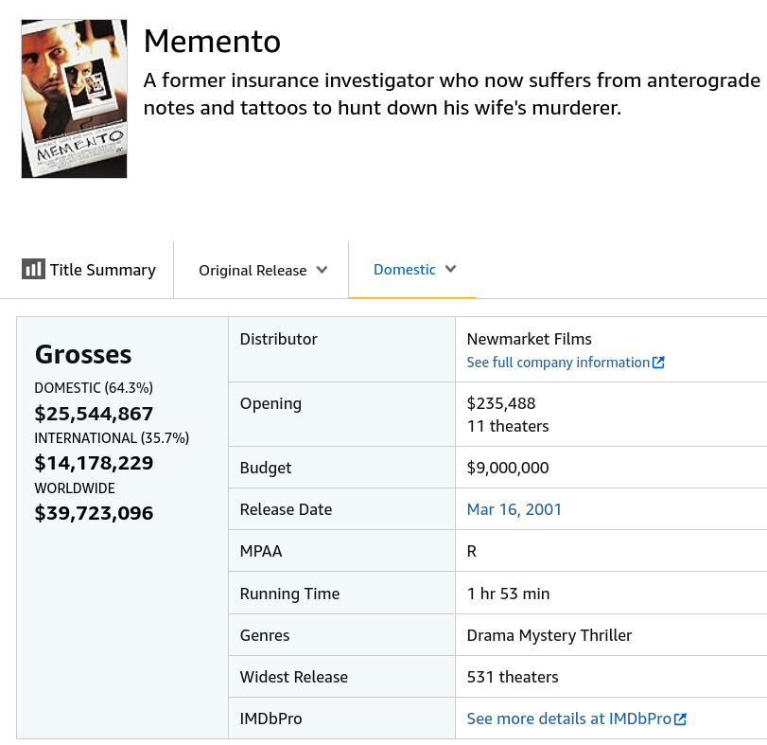Screen dimensions: 767x745
Task: Select the Original Release menu
Action: 253,271
